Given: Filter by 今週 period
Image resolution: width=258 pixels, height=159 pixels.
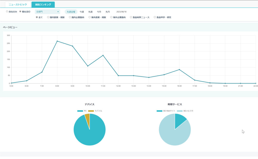Looking at the screenshot, I should click(82, 12).
